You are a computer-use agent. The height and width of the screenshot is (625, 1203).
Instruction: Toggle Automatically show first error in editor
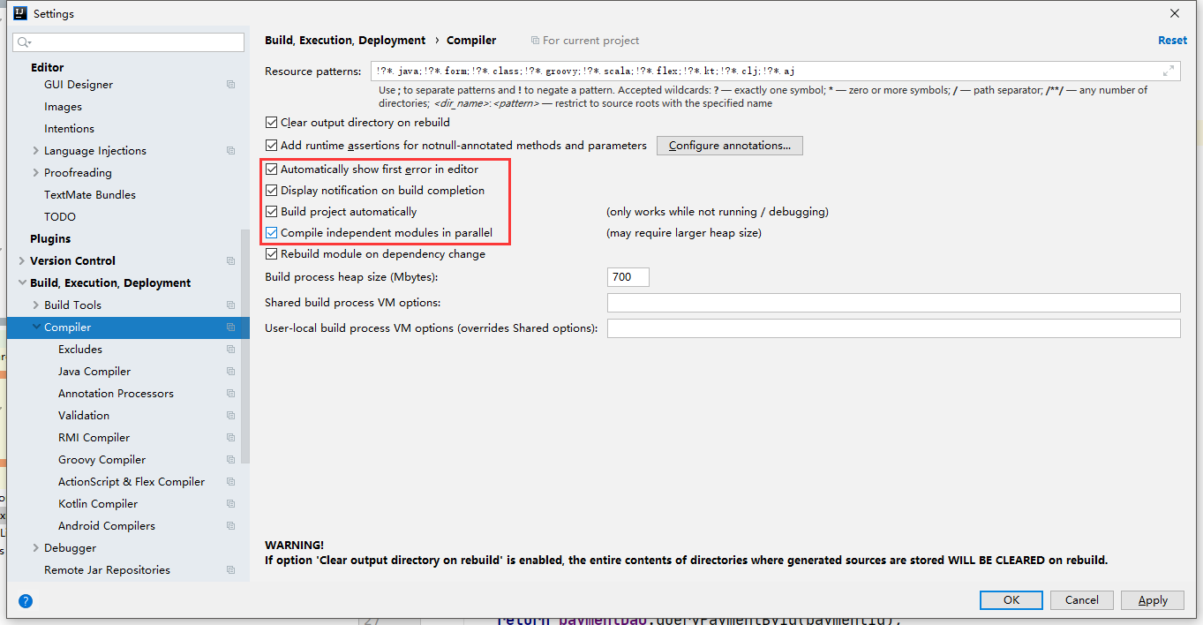(x=272, y=169)
